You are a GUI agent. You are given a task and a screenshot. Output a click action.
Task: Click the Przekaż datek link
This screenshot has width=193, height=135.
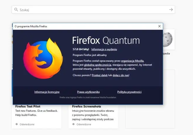click(x=100, y=75)
